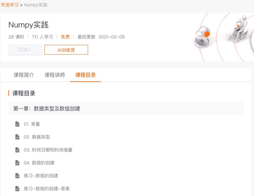Open exercise 练习-数组的创建
This screenshot has height=196, width=254.
41,176
